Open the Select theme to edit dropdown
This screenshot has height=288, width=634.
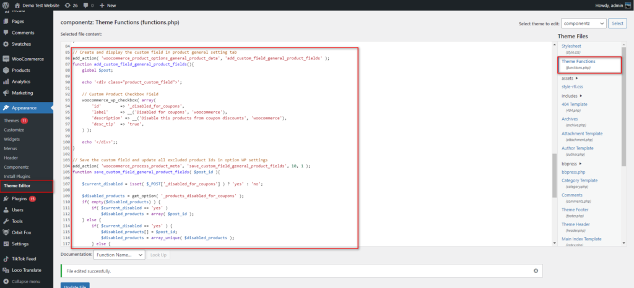pyautogui.click(x=583, y=23)
